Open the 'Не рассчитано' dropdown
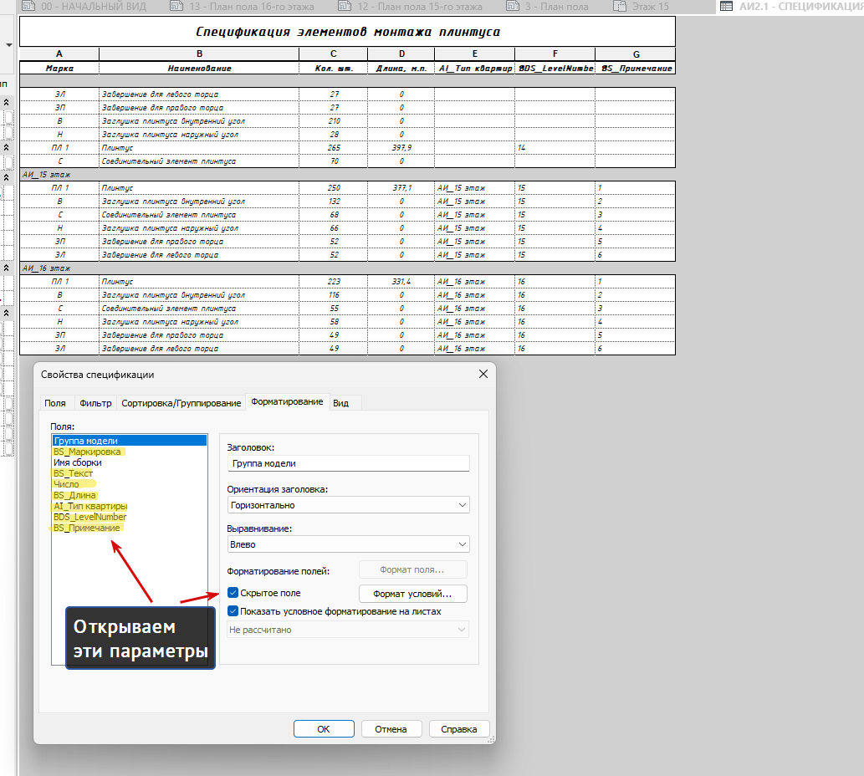This screenshot has height=776, width=864. pyautogui.click(x=348, y=630)
